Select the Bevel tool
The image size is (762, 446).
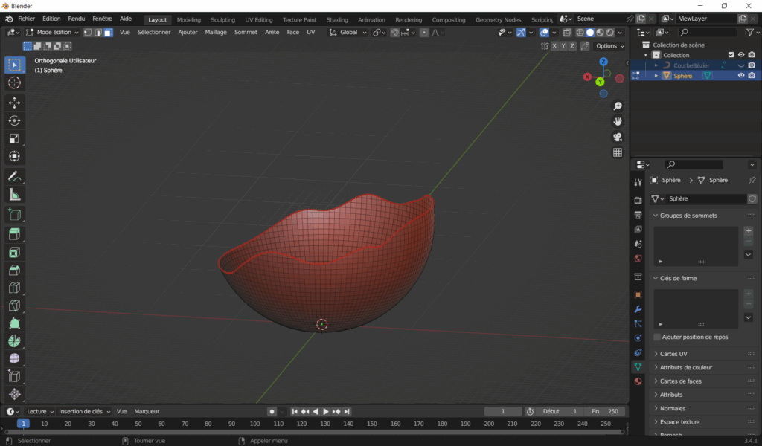15,271
